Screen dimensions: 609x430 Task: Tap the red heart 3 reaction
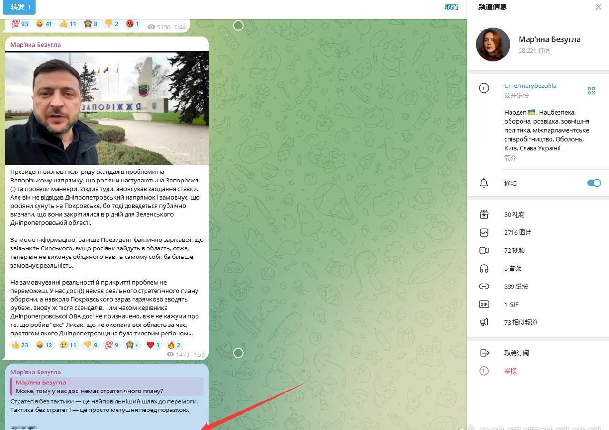point(153,345)
